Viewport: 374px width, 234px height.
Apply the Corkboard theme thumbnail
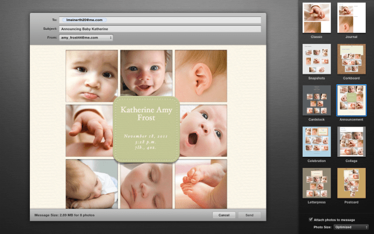pos(351,59)
